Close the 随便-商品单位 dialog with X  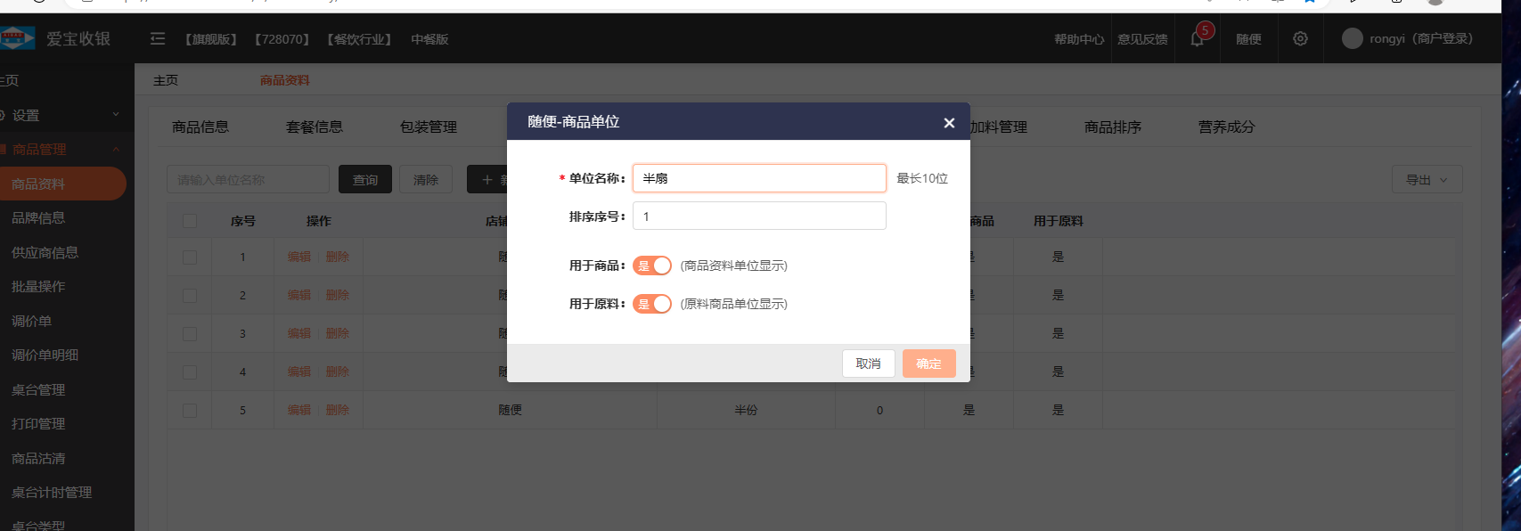click(949, 123)
